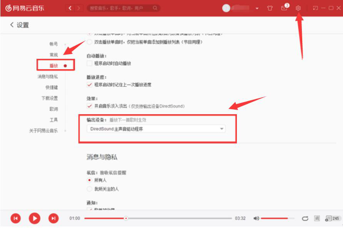Select 所有人 private message radio

[89, 180]
